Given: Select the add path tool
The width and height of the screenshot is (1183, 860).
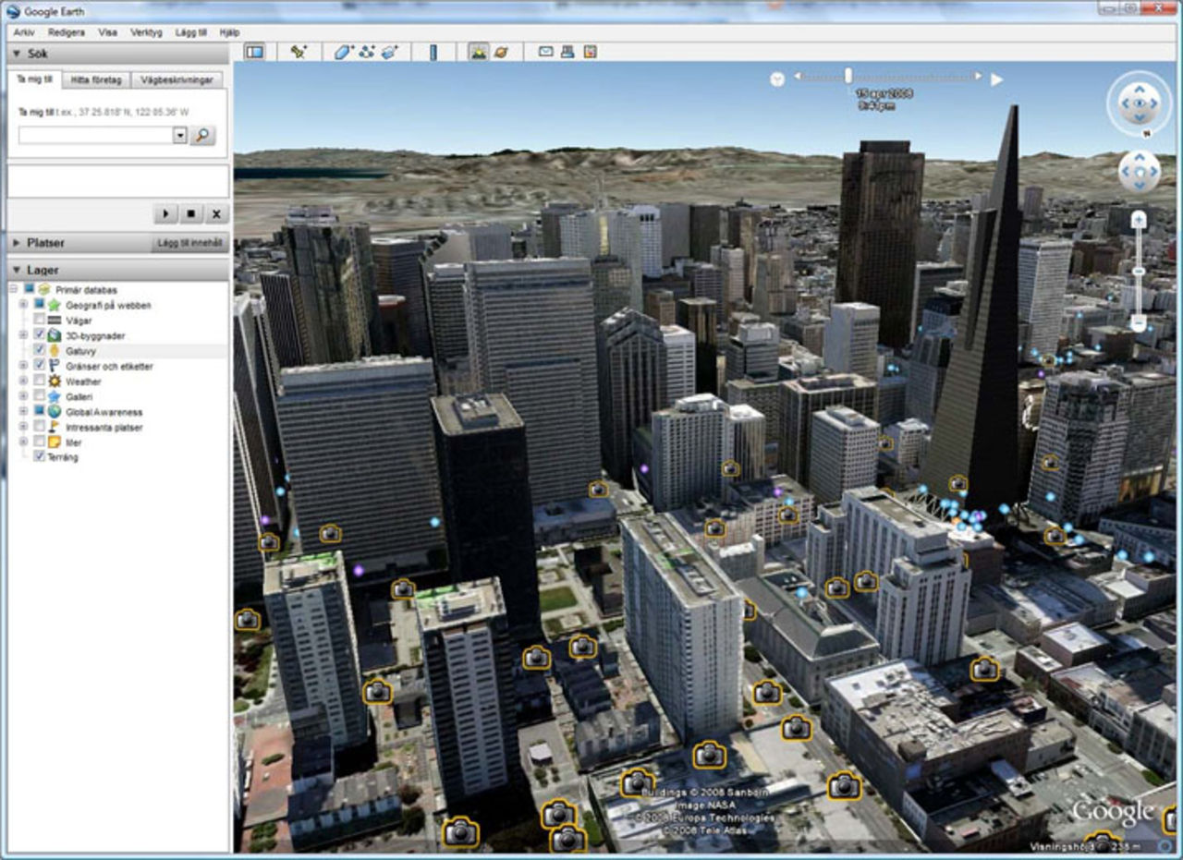Looking at the screenshot, I should point(367,52).
